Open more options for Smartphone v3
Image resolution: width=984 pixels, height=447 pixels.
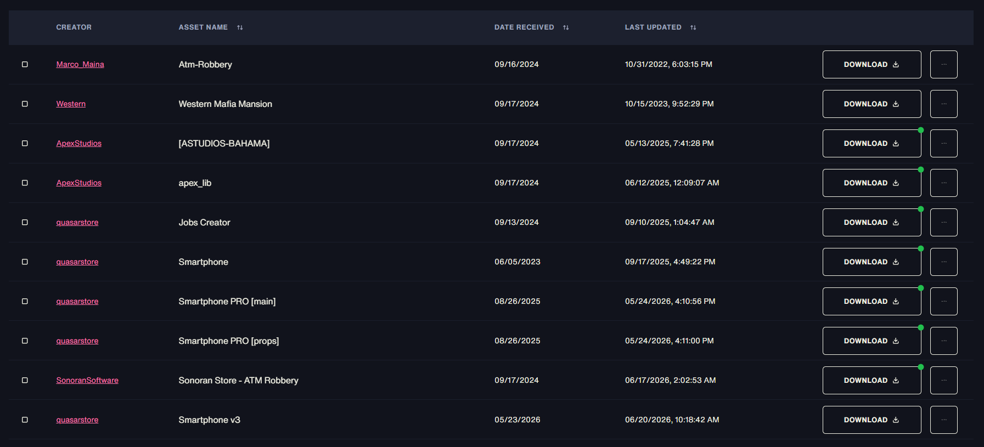click(x=943, y=420)
